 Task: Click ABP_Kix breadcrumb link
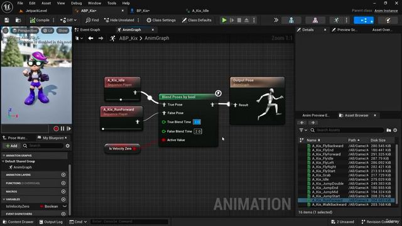(128, 38)
